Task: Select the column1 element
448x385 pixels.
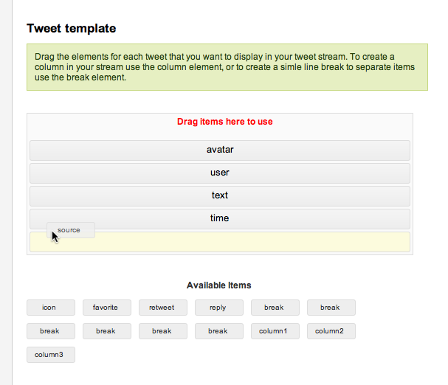Action: (x=275, y=331)
